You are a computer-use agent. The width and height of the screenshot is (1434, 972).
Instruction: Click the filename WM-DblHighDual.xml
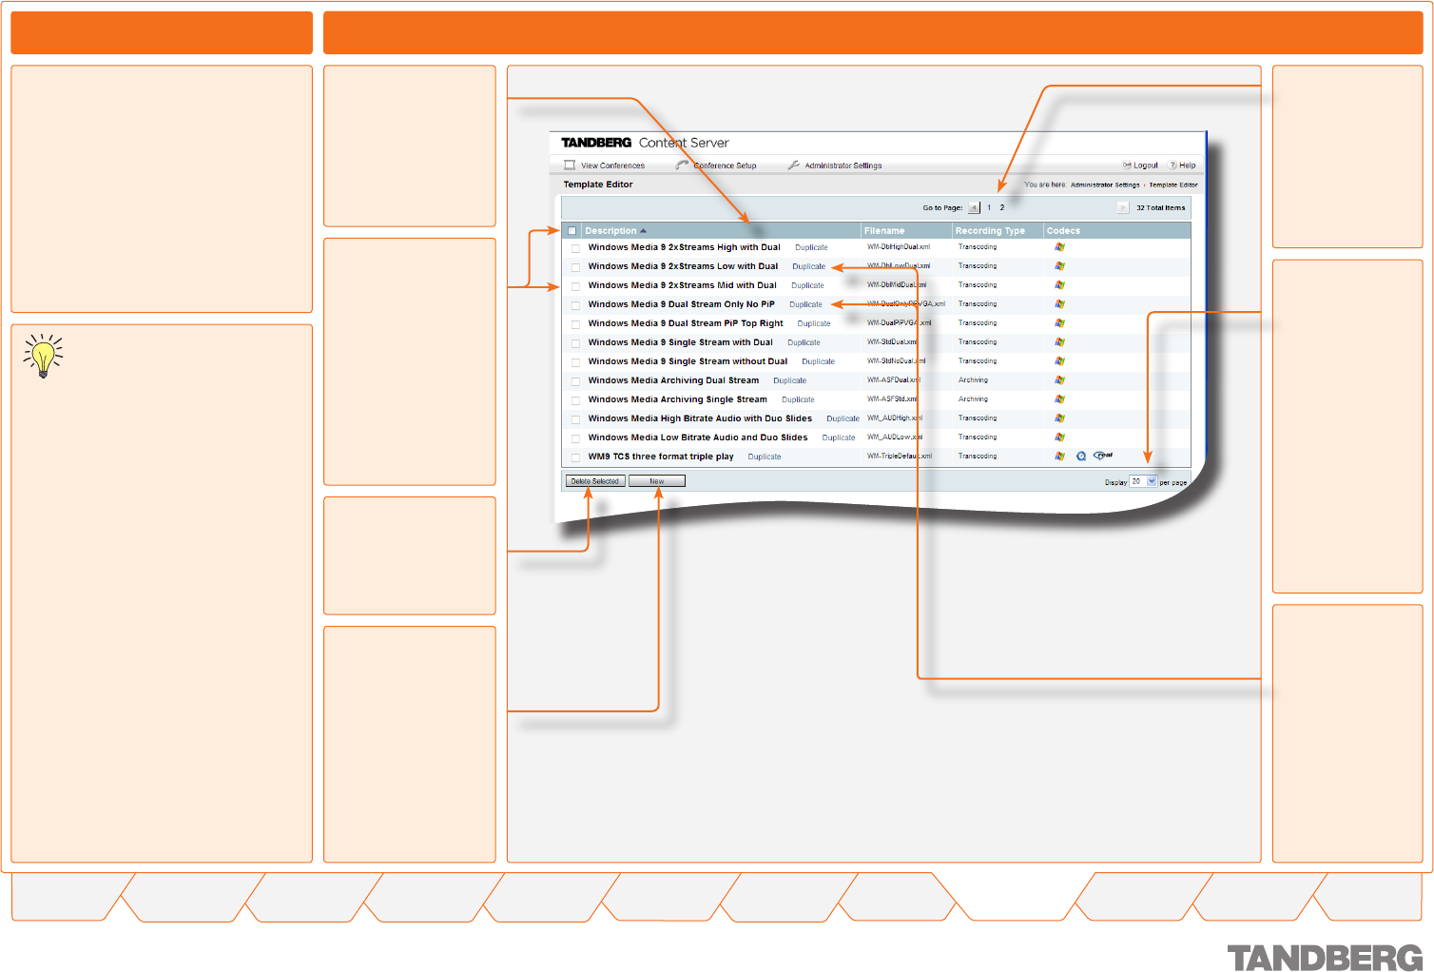899,247
